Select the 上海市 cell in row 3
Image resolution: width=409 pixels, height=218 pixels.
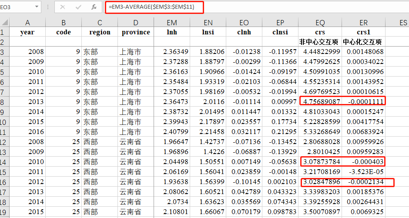[136, 52]
